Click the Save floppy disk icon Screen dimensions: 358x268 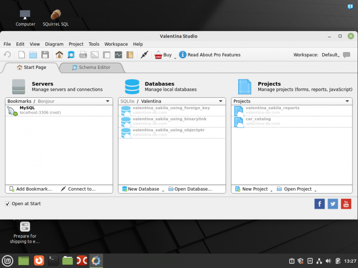tap(45, 55)
